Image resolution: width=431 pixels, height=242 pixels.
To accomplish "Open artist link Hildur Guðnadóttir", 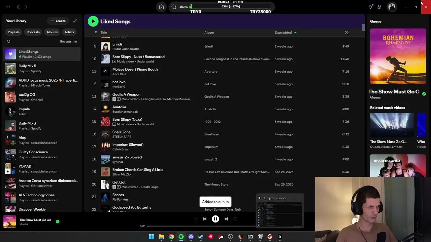I will point(126,49).
